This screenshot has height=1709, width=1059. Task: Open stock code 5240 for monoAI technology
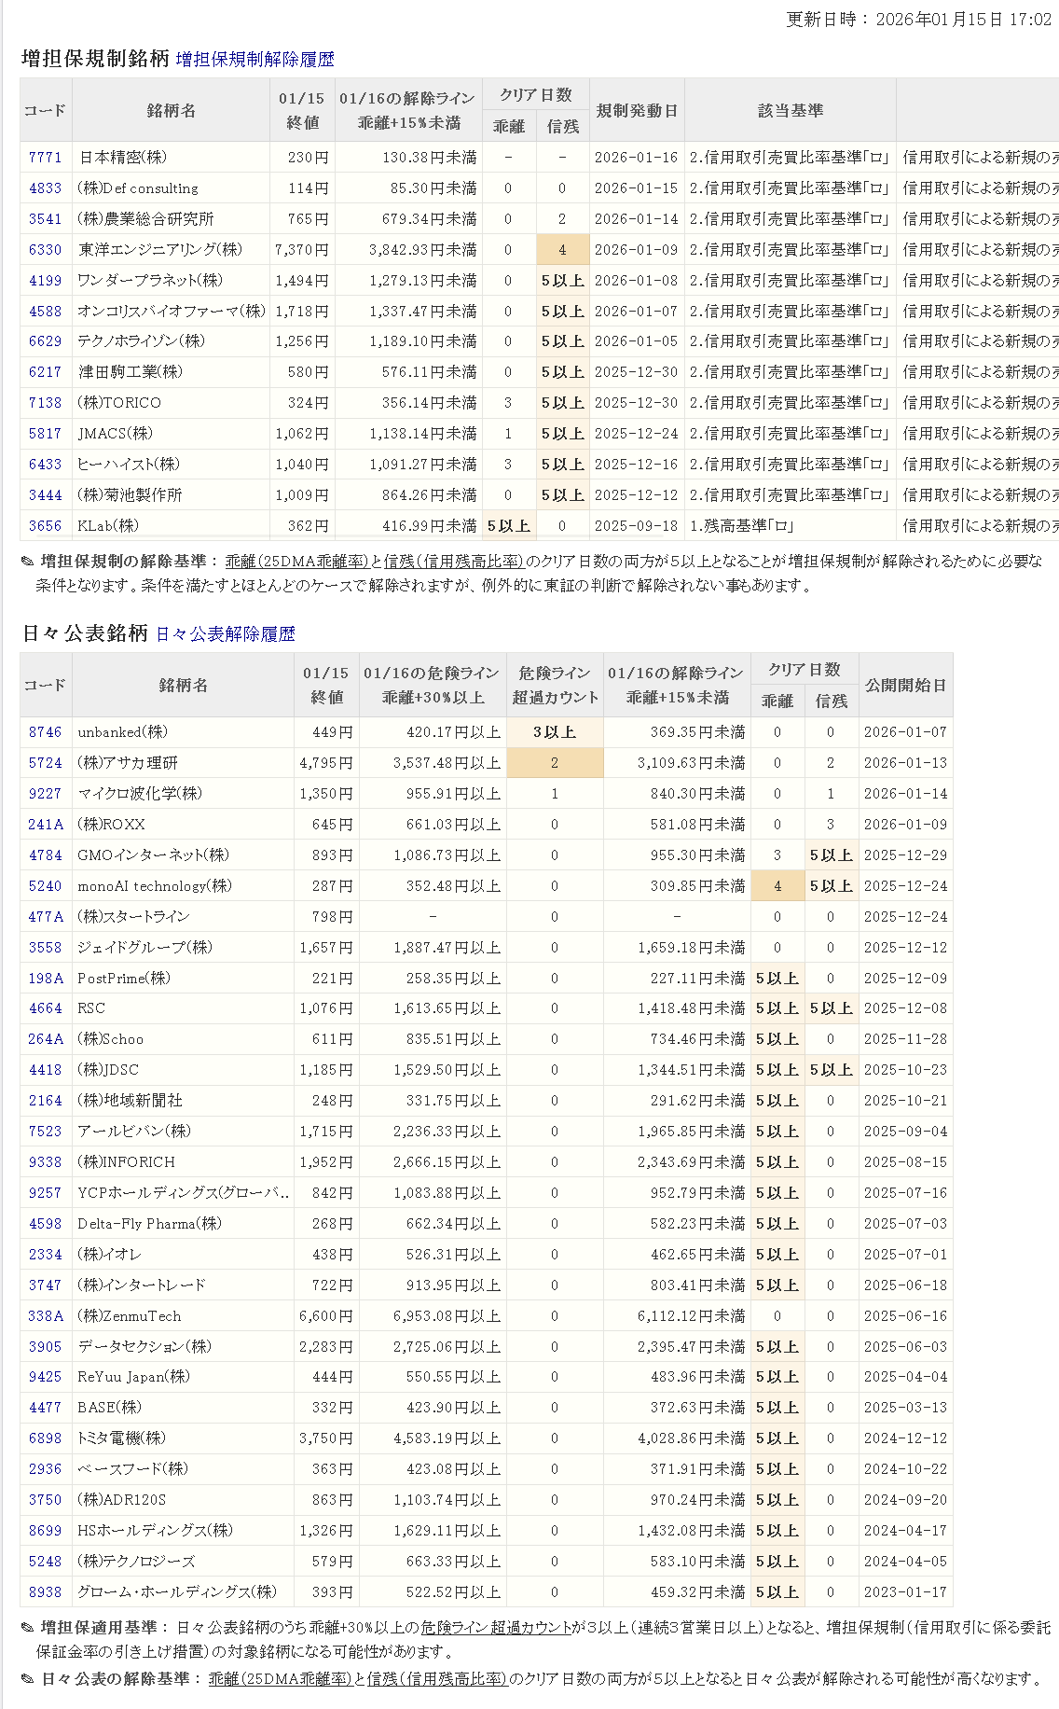pos(45,886)
